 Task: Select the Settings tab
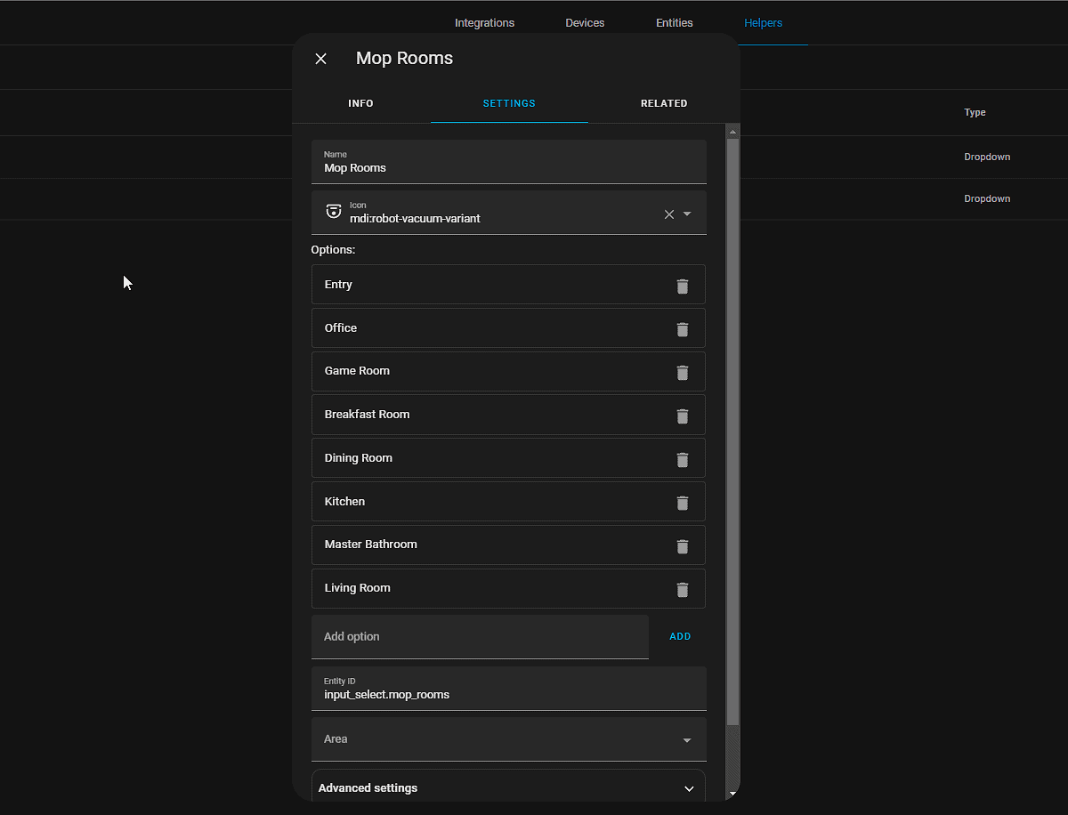tap(509, 103)
